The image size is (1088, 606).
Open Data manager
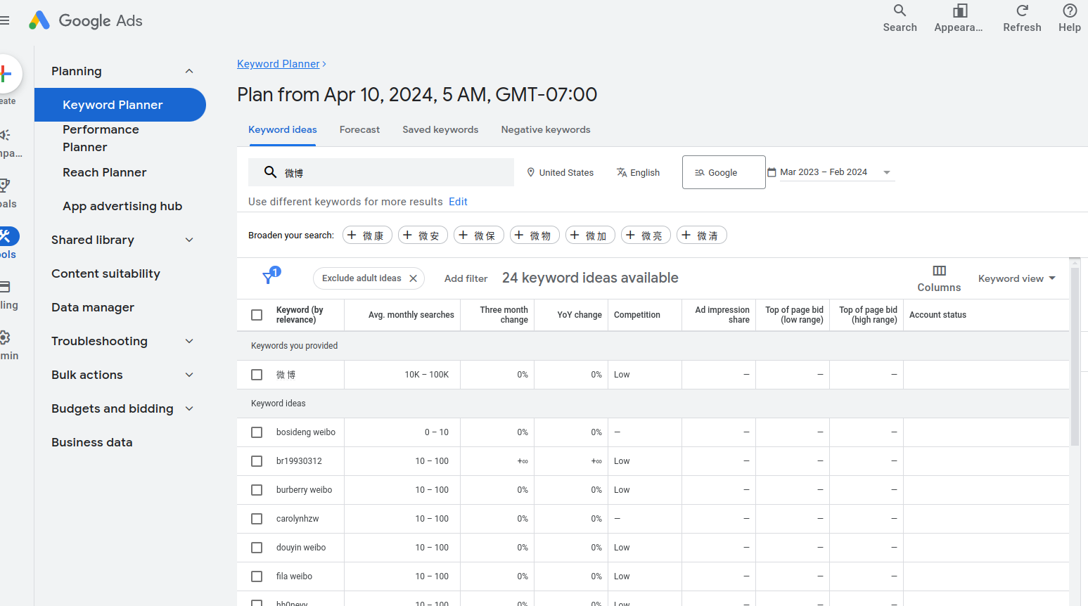[x=93, y=307]
